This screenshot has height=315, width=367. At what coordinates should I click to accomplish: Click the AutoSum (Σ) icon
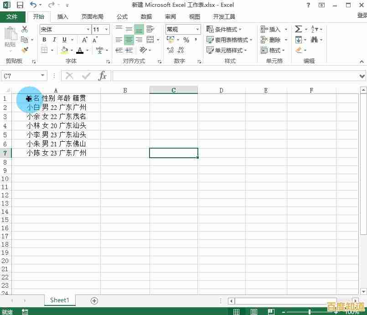click(298, 29)
